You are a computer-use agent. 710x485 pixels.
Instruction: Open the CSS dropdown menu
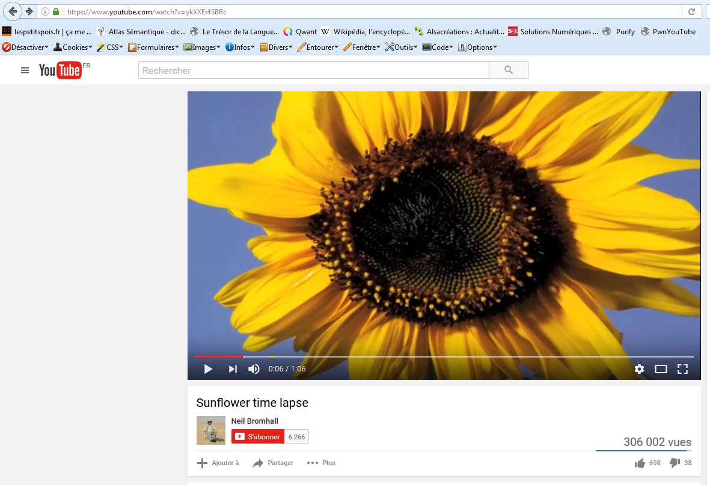[x=110, y=47]
